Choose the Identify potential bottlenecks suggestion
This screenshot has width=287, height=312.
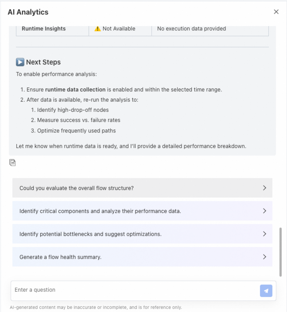coord(90,234)
